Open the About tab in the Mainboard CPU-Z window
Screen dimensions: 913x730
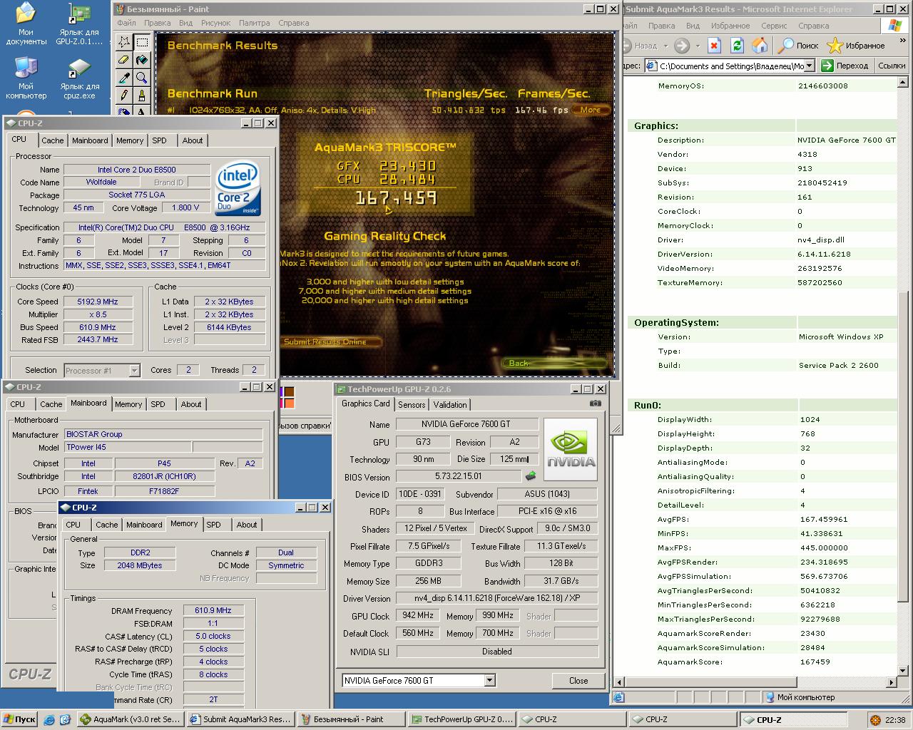pyautogui.click(x=190, y=404)
